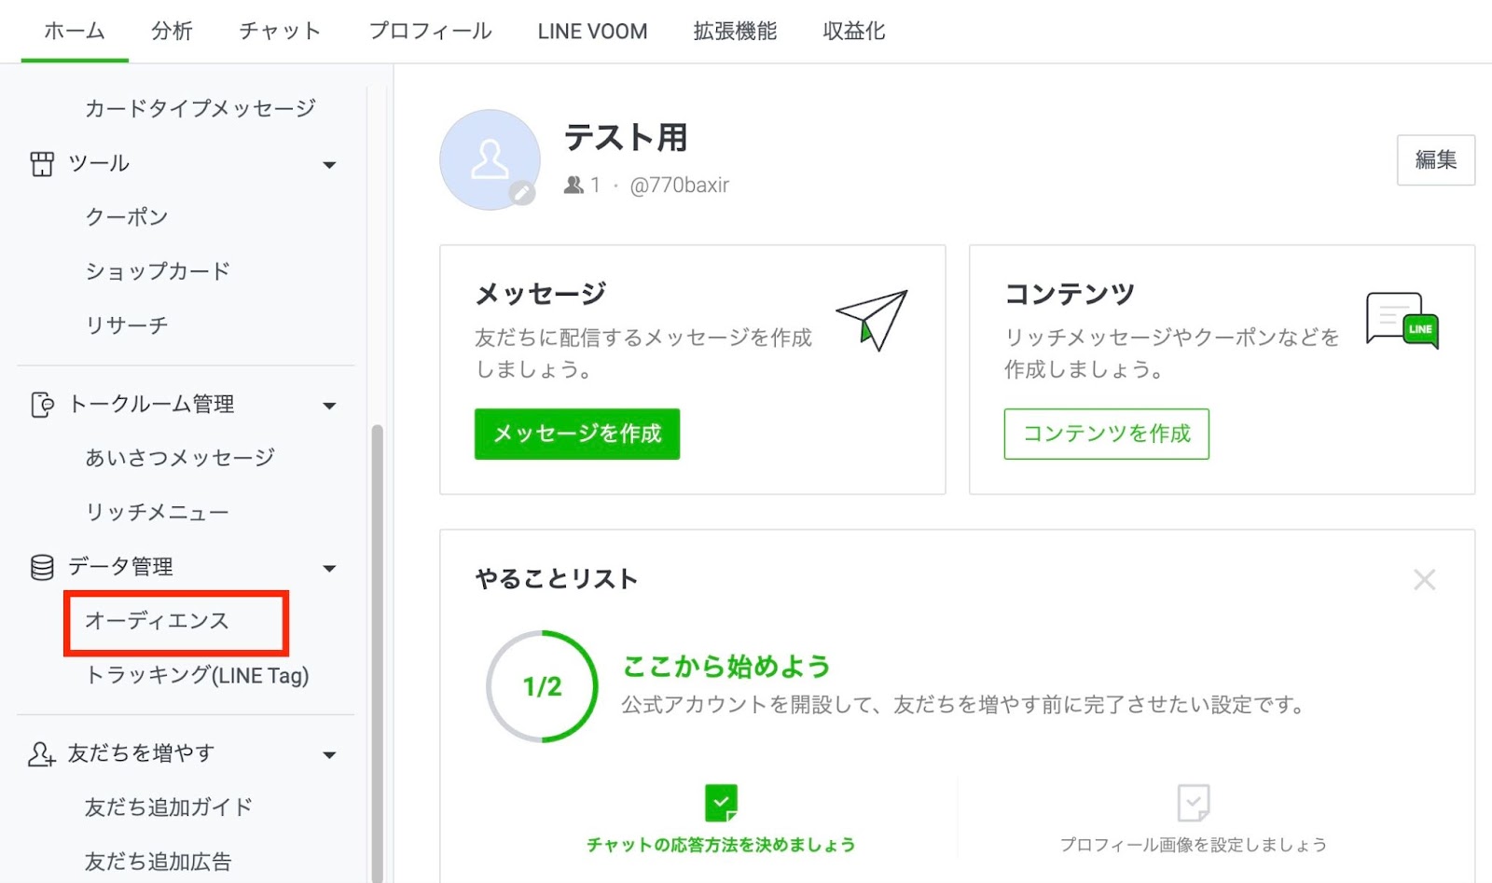Image resolution: width=1492 pixels, height=883 pixels.
Task: Click the gray profile image checklist icon
Action: (1194, 803)
